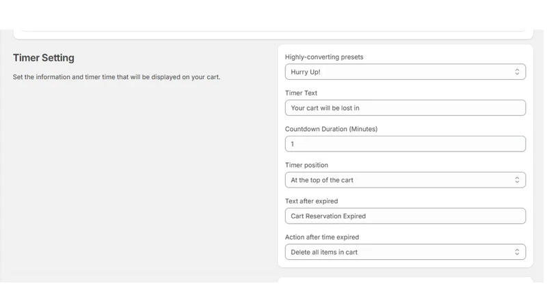Click the Countdown Duration (Minutes) label
This screenshot has width=547, height=307.
[x=331, y=129]
